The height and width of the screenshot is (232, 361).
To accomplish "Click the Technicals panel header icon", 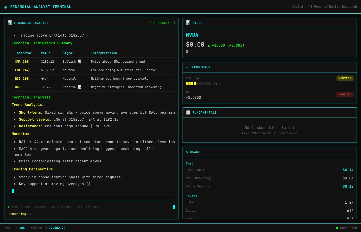I will (187, 67).
